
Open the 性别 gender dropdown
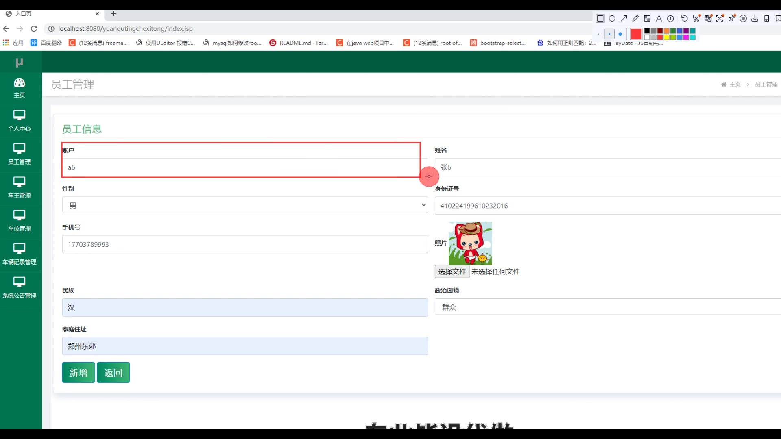(245, 205)
